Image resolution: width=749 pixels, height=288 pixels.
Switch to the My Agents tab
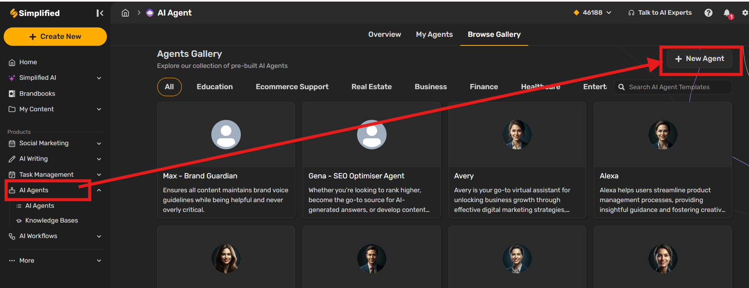pos(434,34)
